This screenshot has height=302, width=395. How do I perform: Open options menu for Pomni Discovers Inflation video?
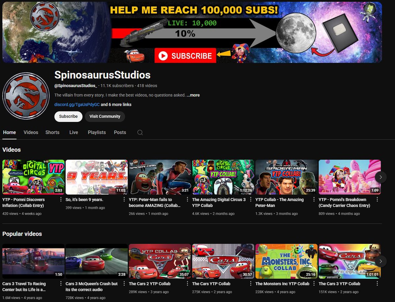tap(61, 199)
